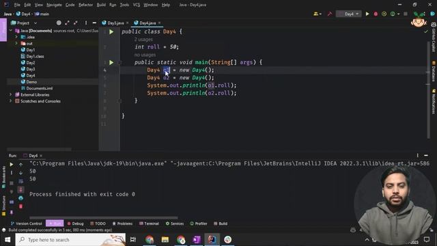Expand the .idea folder
The image size is (437, 246).
pos(16,37)
